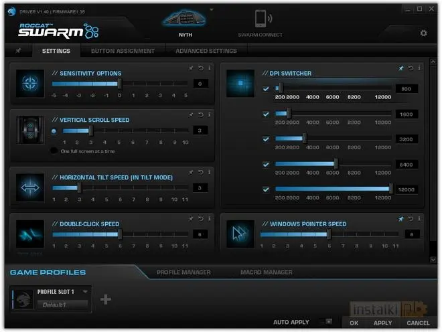The height and width of the screenshot is (332, 442).
Task: Click the Windows Pointer Speed cursor thumbnail
Action: click(240, 234)
